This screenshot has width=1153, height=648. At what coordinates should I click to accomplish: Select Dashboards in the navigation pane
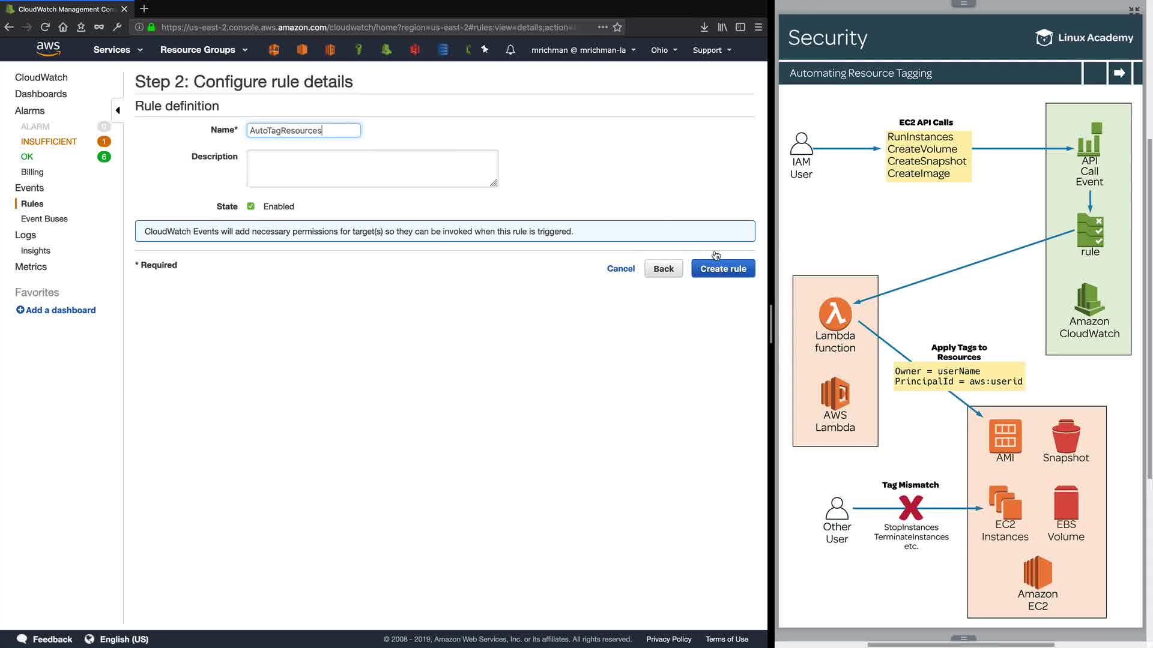41,94
